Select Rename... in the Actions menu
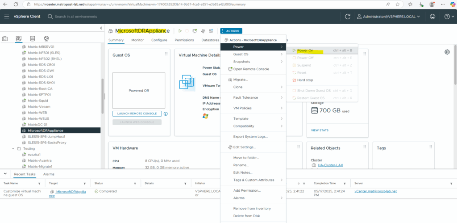The width and height of the screenshot is (457, 223). [x=253, y=165]
